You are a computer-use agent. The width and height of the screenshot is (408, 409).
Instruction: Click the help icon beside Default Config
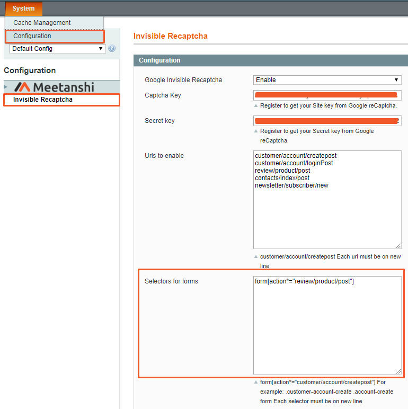[x=112, y=49]
